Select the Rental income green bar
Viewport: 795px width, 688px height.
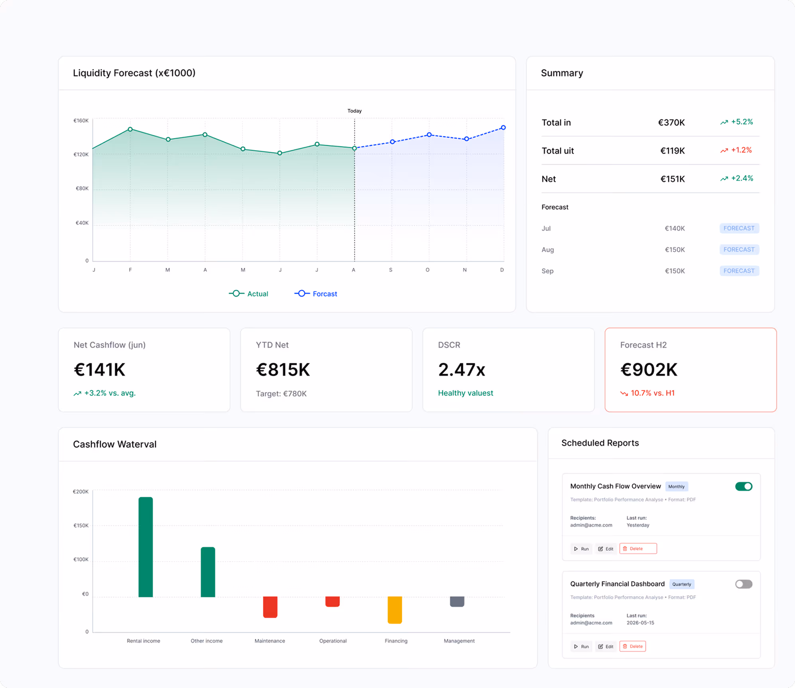(x=146, y=547)
